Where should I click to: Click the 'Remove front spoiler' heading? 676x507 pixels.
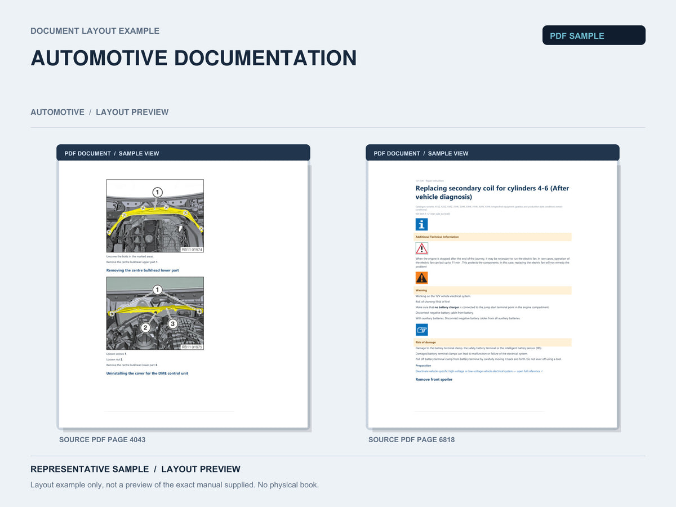pos(434,380)
